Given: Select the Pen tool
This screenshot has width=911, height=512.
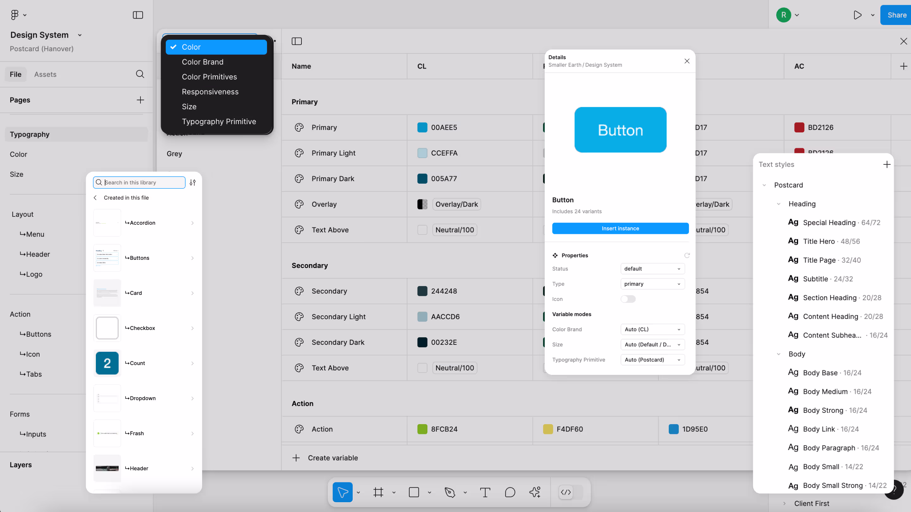Looking at the screenshot, I should point(449,492).
